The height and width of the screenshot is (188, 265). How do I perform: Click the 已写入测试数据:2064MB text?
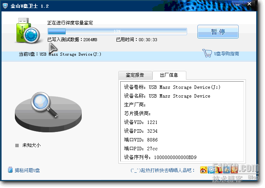tap(72, 40)
